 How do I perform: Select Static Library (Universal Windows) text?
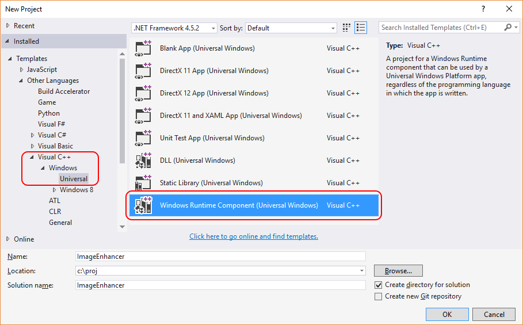click(211, 183)
